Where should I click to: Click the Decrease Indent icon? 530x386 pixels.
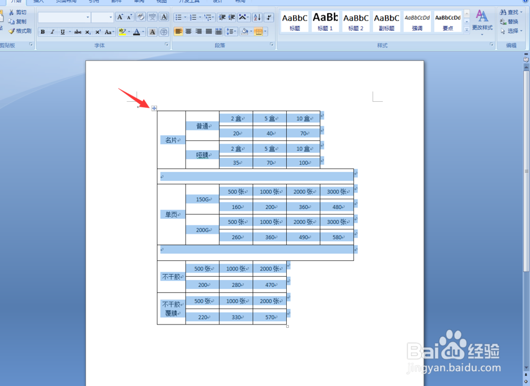[x=222, y=17]
